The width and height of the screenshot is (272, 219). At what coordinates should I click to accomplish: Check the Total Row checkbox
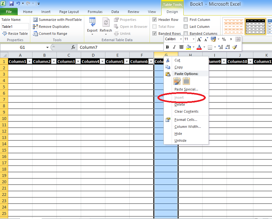[x=154, y=27]
